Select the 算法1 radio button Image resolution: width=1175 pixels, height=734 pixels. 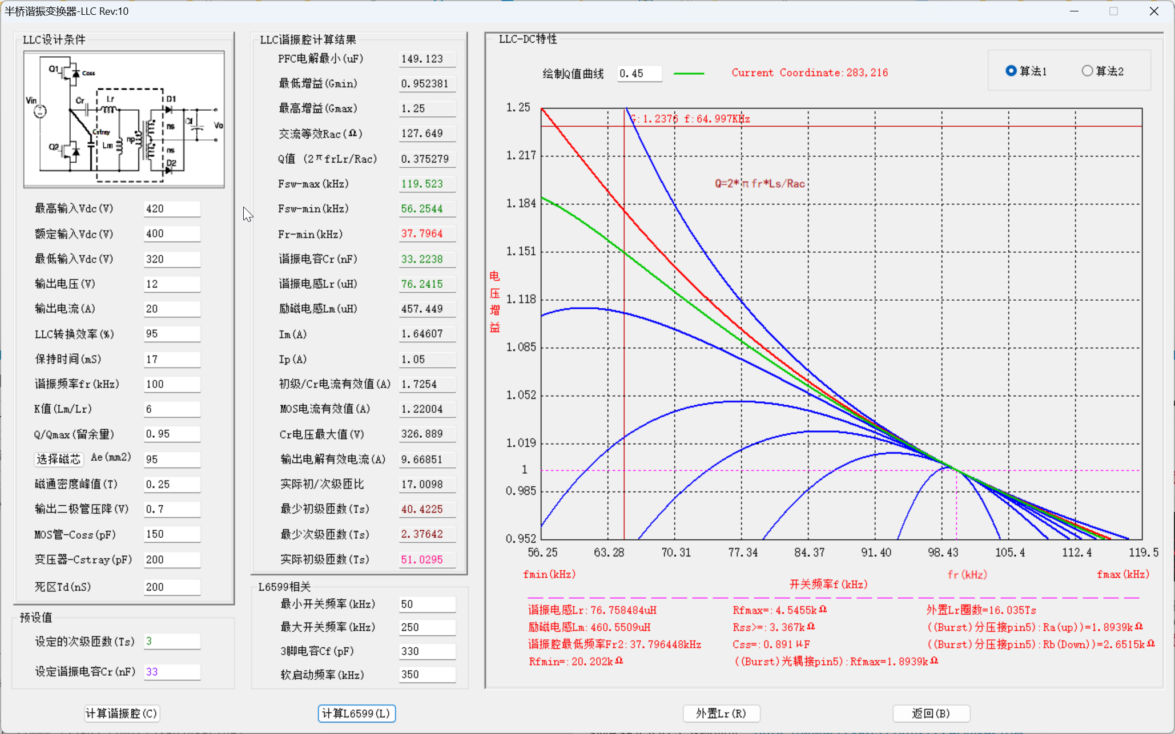point(1011,71)
